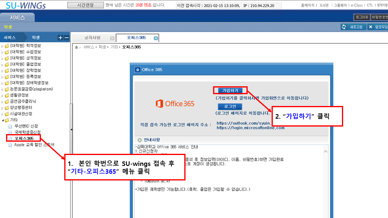
Task: Open the 그룹웨어 link
Action: [x=340, y=5]
